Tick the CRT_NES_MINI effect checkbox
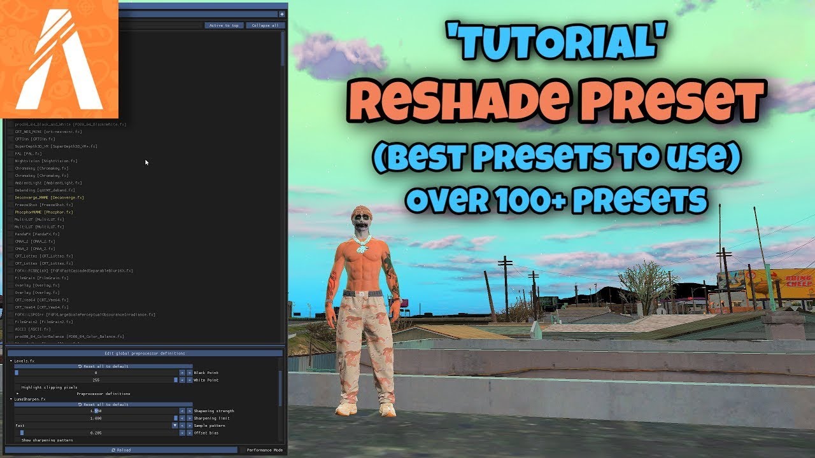 (x=10, y=132)
